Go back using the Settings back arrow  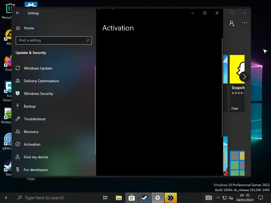click(x=18, y=13)
